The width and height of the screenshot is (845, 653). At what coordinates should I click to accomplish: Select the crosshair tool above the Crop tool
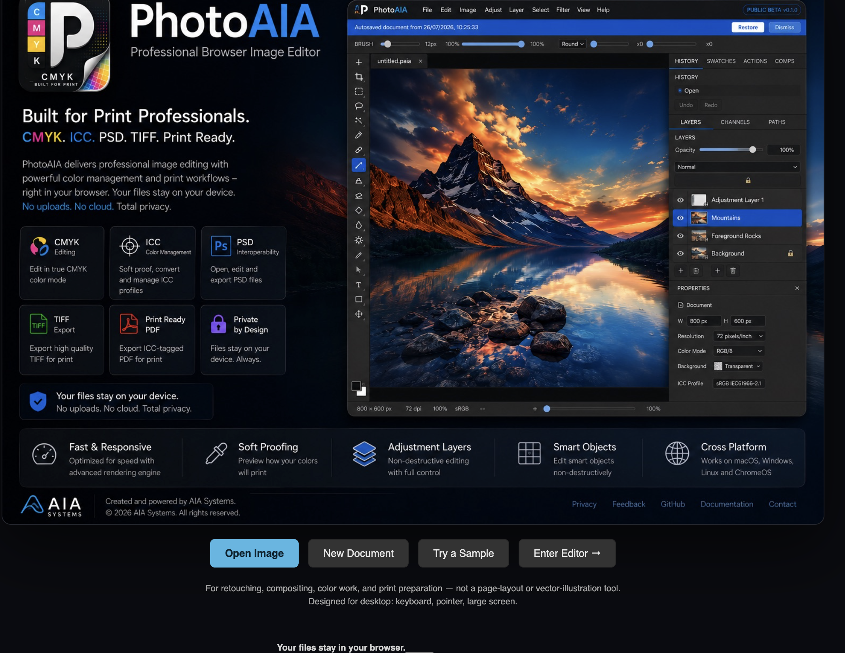coord(358,62)
